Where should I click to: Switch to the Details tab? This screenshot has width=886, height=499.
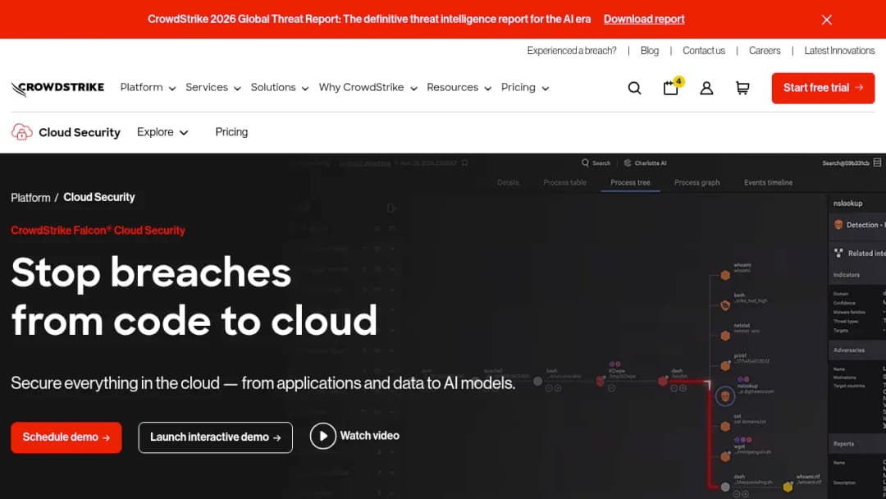[508, 182]
